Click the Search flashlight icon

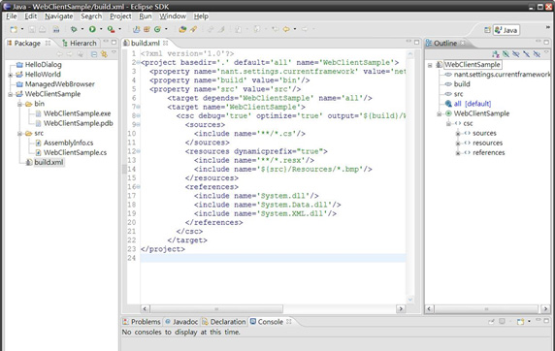click(193, 29)
